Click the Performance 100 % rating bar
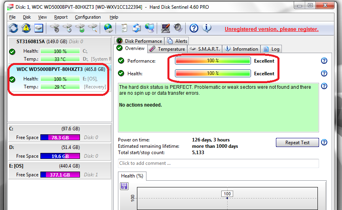This screenshot has height=210, width=342. coord(213,61)
